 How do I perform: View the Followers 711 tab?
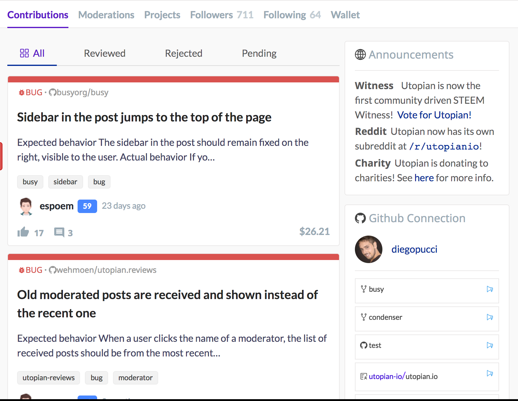[222, 15]
